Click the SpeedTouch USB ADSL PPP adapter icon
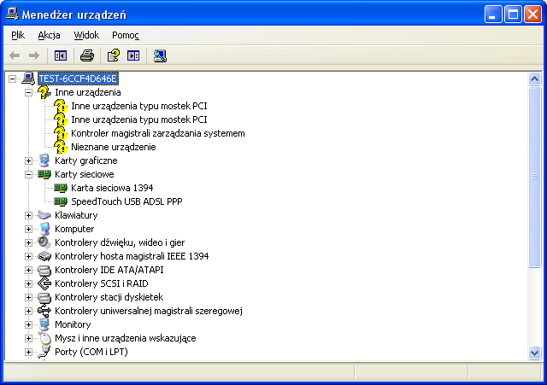The height and width of the screenshot is (385, 547). point(61,201)
